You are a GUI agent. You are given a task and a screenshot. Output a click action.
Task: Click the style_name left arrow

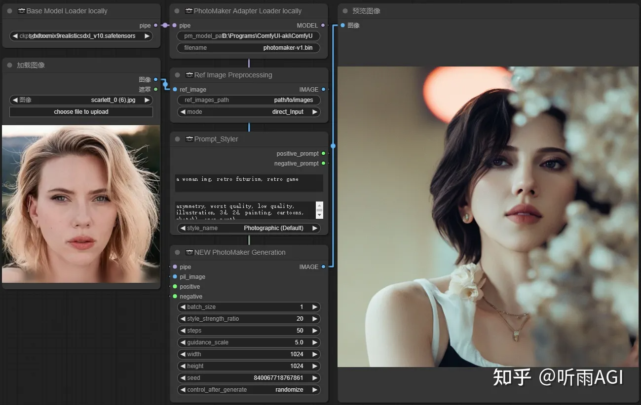[x=183, y=228]
